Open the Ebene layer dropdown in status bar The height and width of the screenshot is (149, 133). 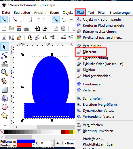point(69,143)
